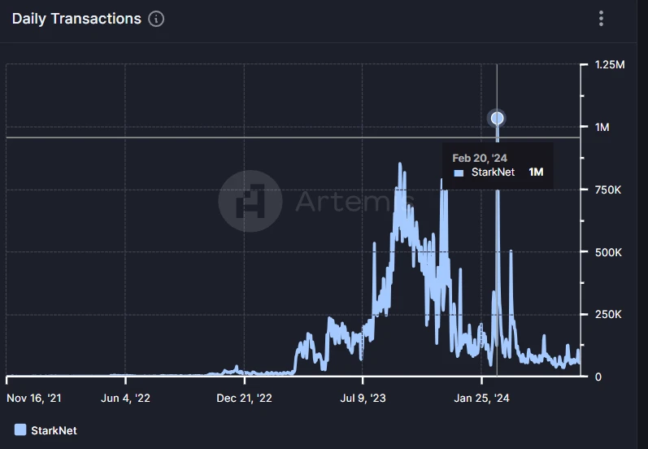Select the highlighted data point circle on the chart
The height and width of the screenshot is (449, 648).
(x=497, y=119)
